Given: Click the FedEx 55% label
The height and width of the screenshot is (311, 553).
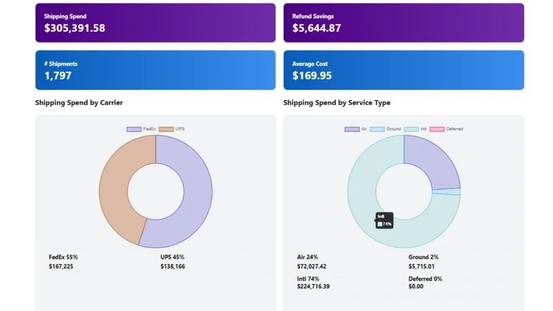Looking at the screenshot, I should [x=63, y=257].
